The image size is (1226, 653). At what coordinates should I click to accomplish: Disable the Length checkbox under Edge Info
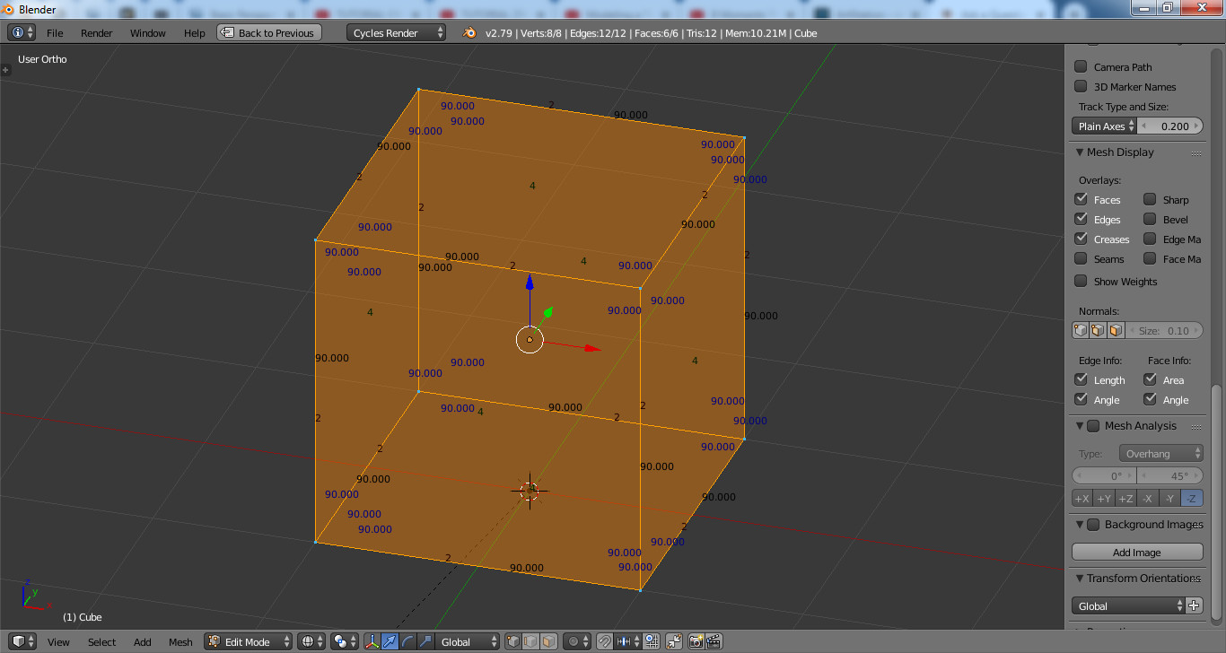[x=1081, y=379]
